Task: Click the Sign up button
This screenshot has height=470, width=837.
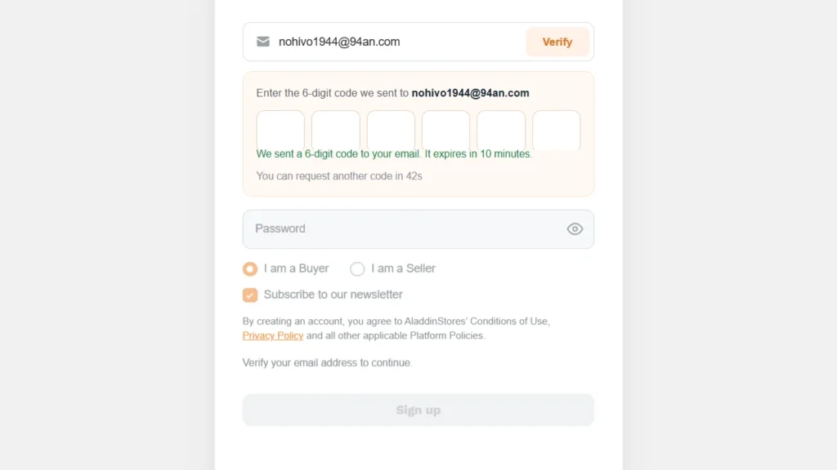Action: 418,410
